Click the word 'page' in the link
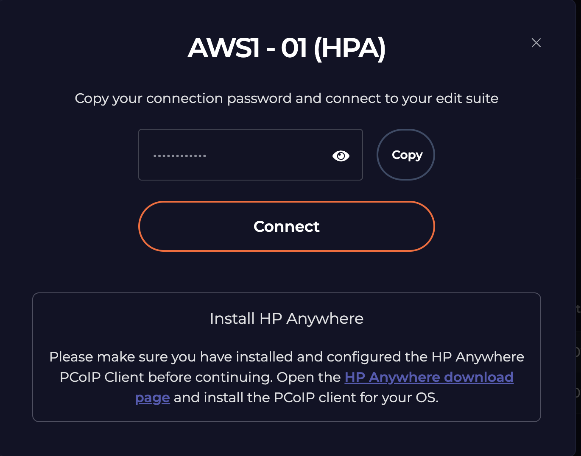The height and width of the screenshot is (456, 581). (x=152, y=398)
